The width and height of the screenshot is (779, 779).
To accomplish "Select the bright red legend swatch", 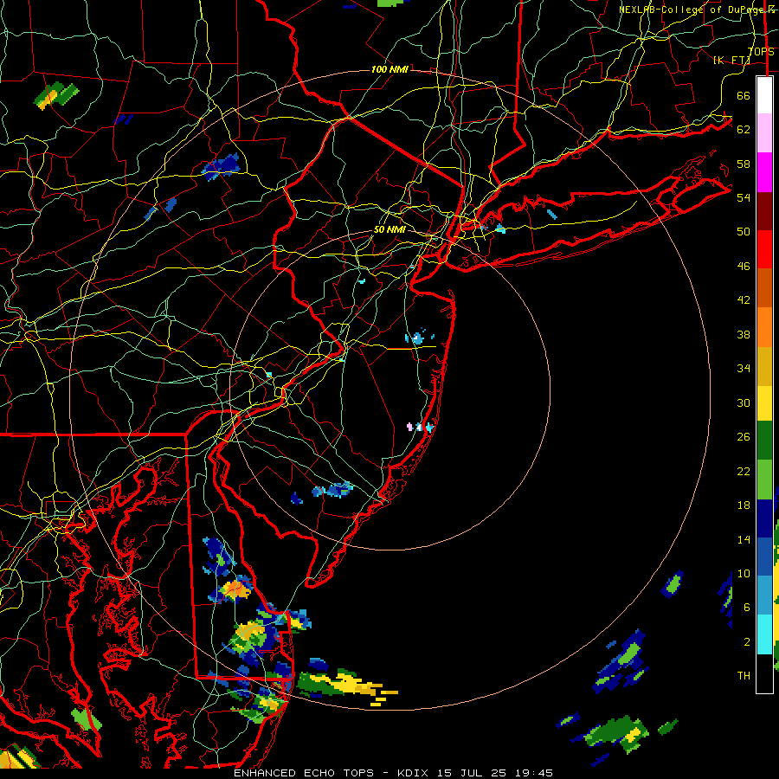I will pyautogui.click(x=764, y=249).
